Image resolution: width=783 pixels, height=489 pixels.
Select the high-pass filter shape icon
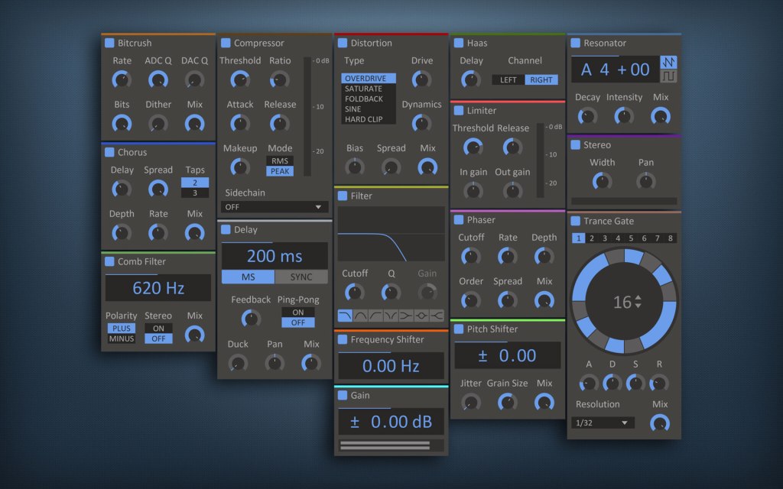[375, 315]
